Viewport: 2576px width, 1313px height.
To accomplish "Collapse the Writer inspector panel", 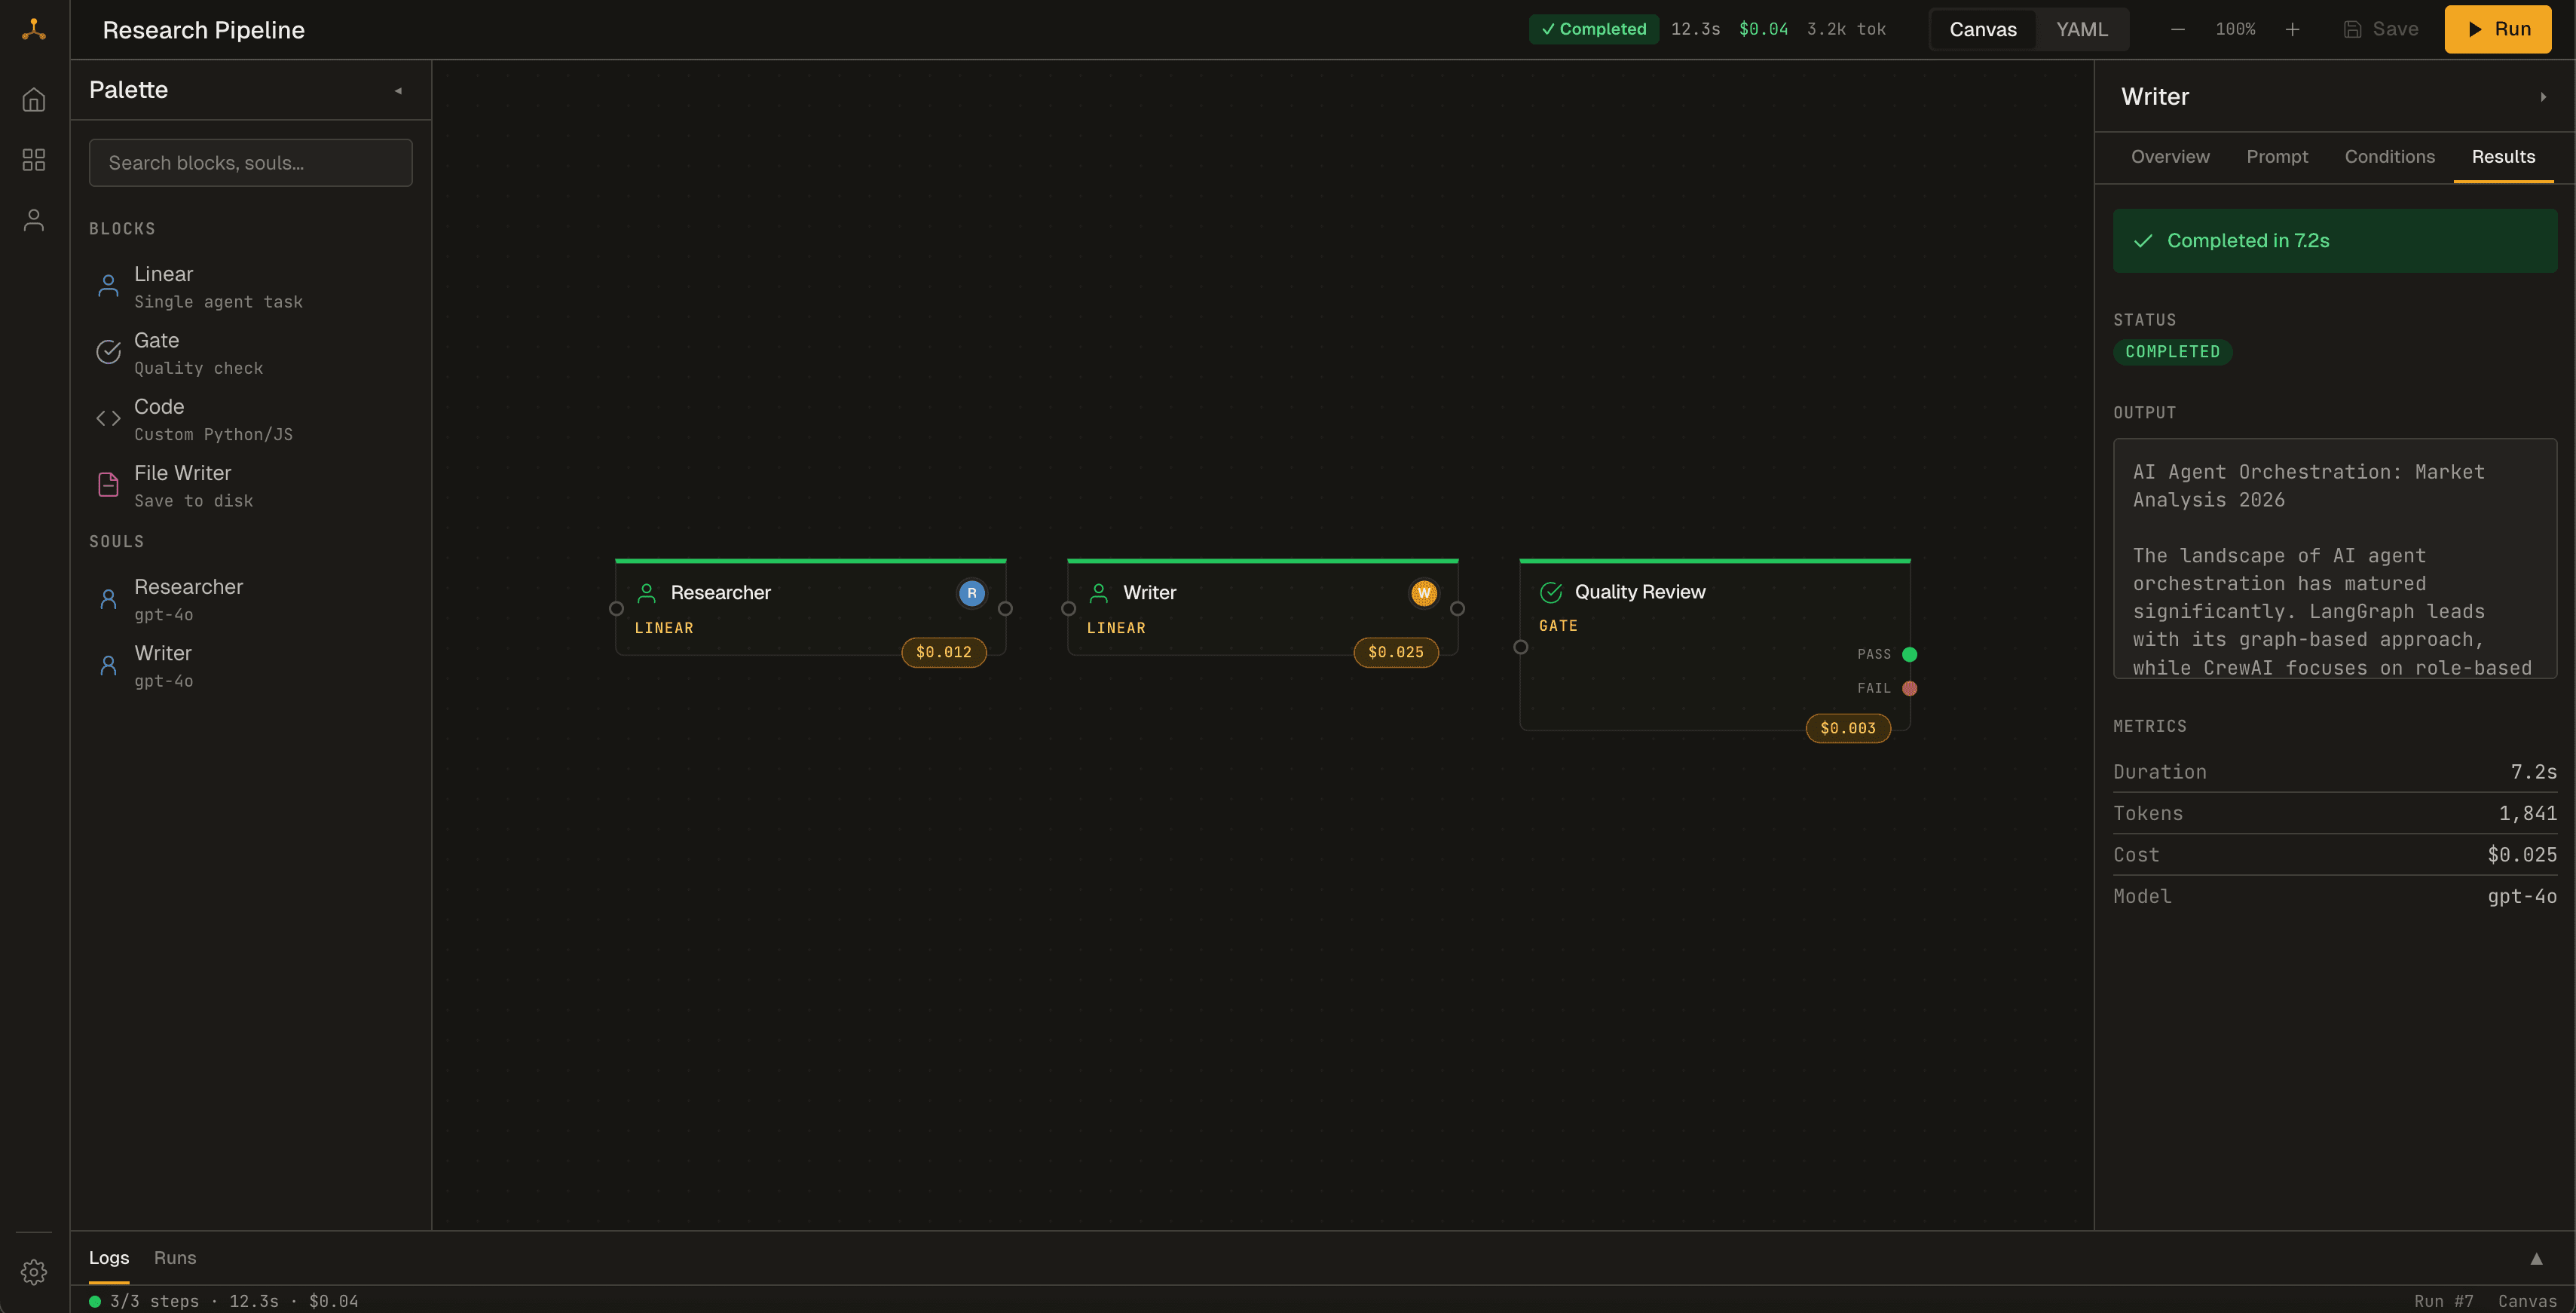I will (x=2544, y=96).
